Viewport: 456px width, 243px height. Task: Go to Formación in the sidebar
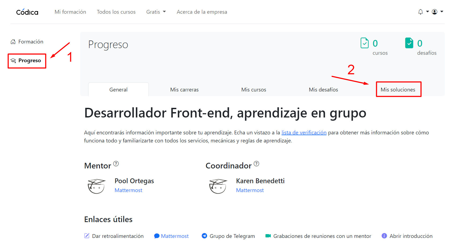(x=31, y=42)
